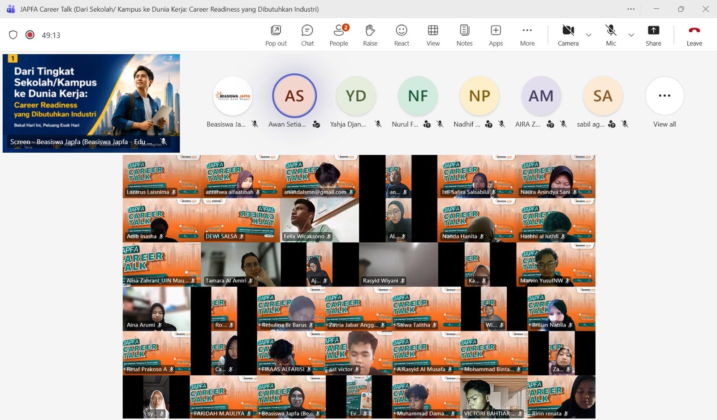Select azzahwa alfaatihah's video tile

(241, 176)
